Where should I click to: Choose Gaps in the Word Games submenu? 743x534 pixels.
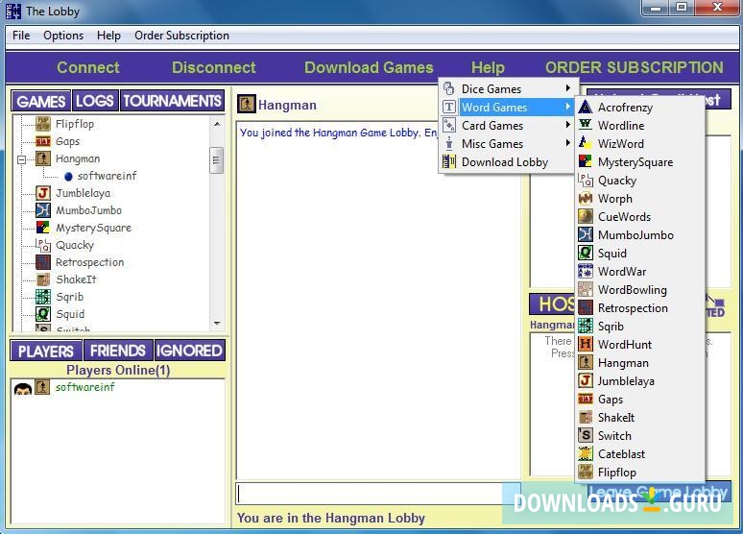[611, 400]
